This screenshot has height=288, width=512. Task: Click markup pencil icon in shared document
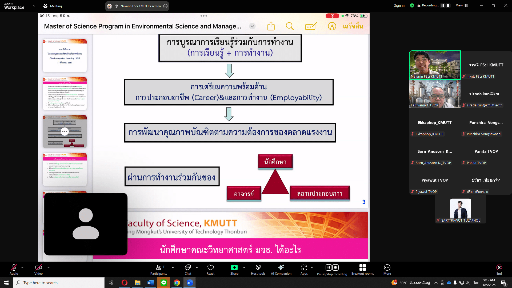(x=311, y=26)
